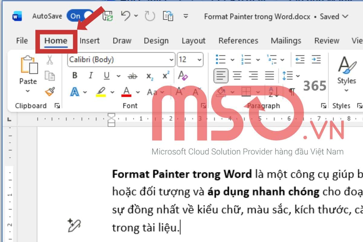Image resolution: width=363 pixels, height=242 pixels.
Task: Click the Multilevel list icon
Action: [272, 59]
